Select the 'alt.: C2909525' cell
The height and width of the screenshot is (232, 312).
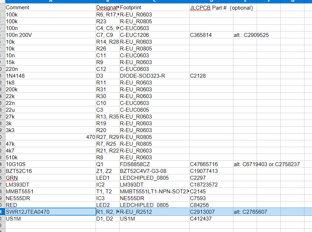[x=251, y=35]
